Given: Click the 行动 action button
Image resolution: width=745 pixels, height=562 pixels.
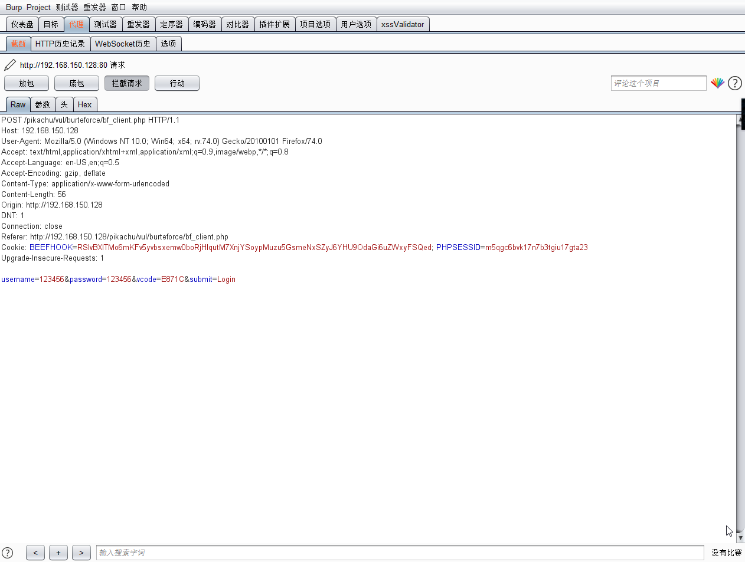Looking at the screenshot, I should pyautogui.click(x=177, y=83).
